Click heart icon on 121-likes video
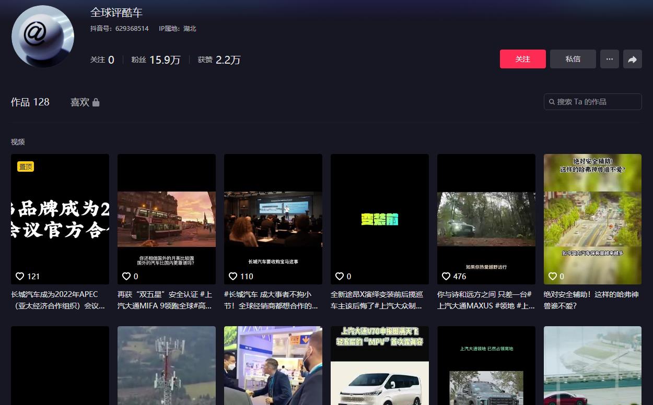653x405 pixels. click(20, 276)
